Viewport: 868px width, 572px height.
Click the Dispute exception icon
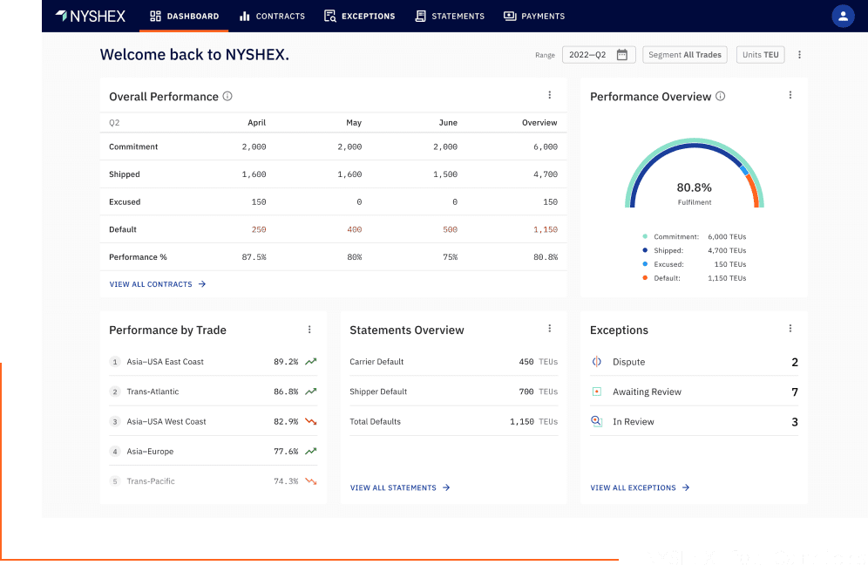click(x=597, y=362)
